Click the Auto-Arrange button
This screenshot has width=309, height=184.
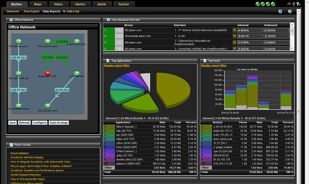[x=59, y=123]
